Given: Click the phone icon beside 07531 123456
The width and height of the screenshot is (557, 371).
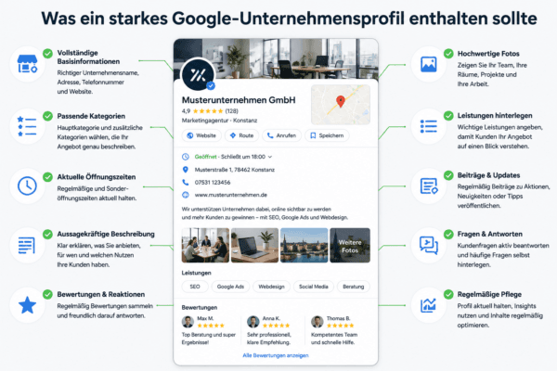Looking at the screenshot, I should click(186, 182).
